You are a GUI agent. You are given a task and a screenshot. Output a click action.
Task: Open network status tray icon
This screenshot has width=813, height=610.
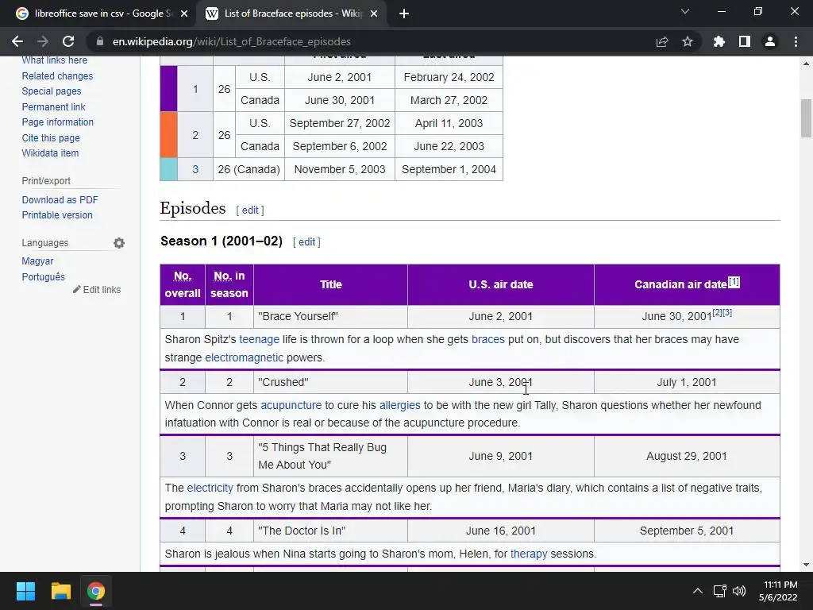tap(719, 591)
